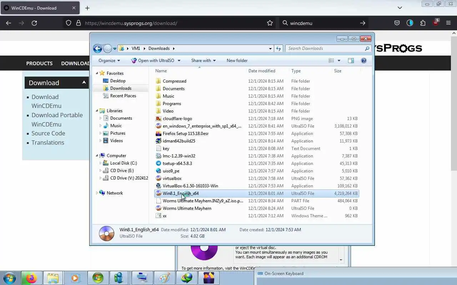Collapse the Download sidebar panel arrow
This screenshot has height=285, width=457.
(84, 82)
